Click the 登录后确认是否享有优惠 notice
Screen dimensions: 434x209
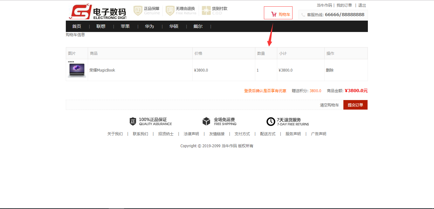click(x=265, y=91)
